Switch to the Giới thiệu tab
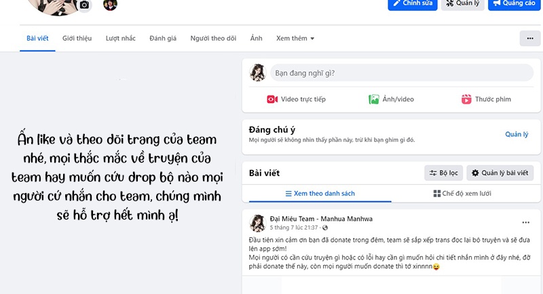The image size is (543, 294). point(77,39)
